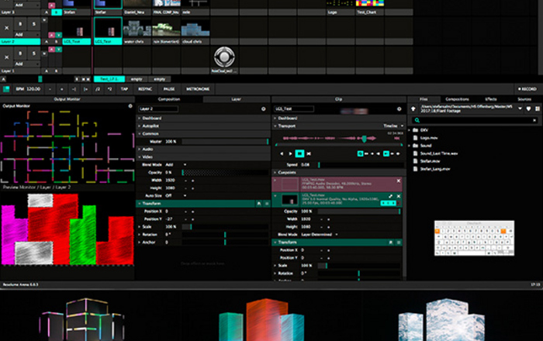Open the Layer 2 panel settings gear
Viewport: 543px width, 341px height.
tap(264, 109)
